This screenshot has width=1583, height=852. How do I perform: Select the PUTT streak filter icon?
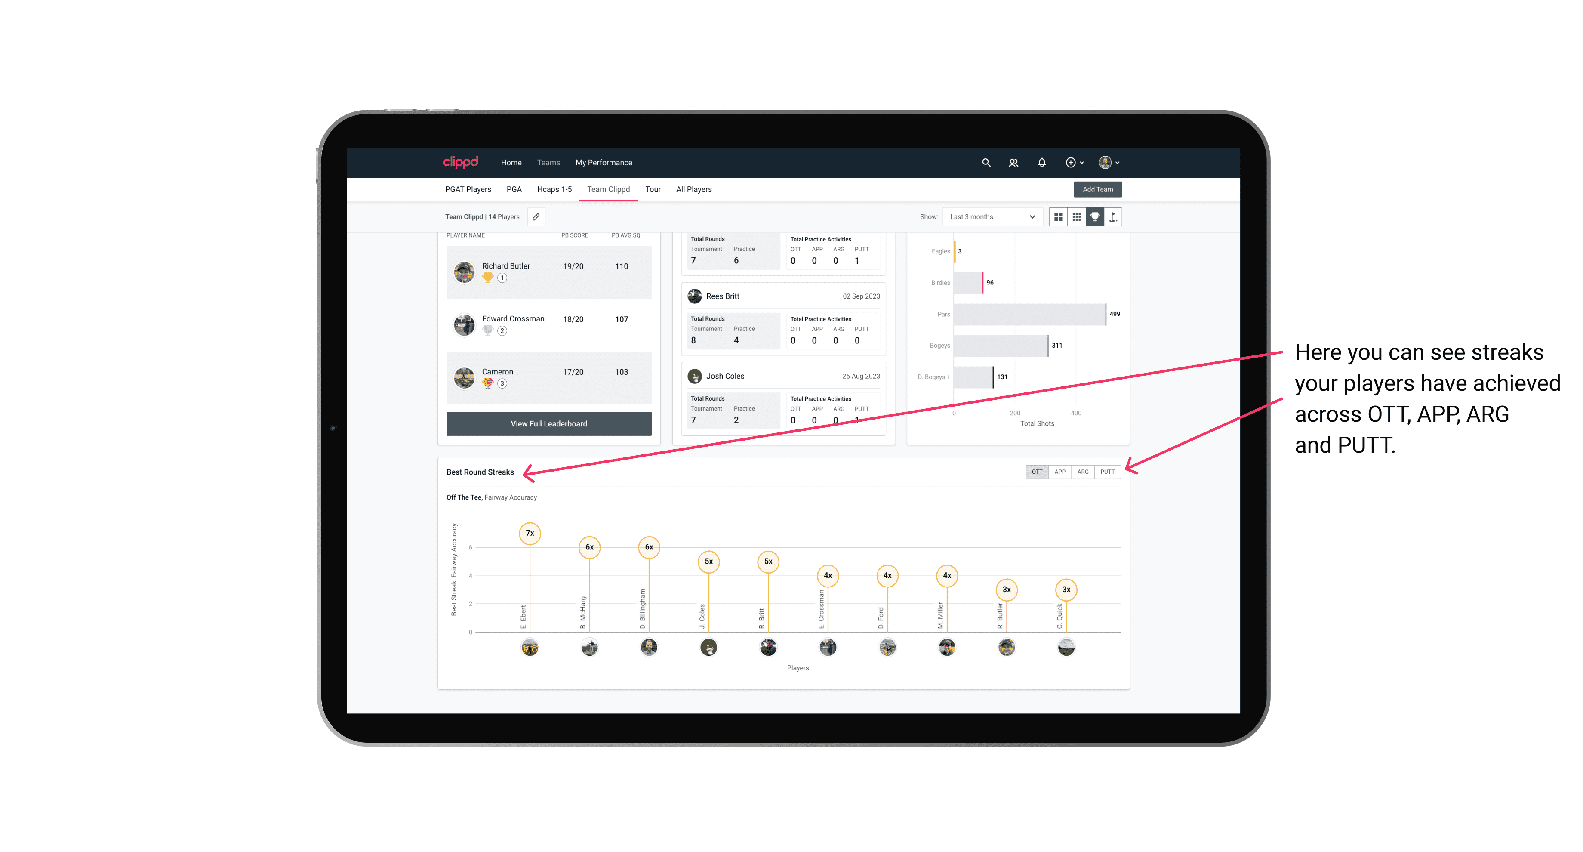click(x=1108, y=471)
